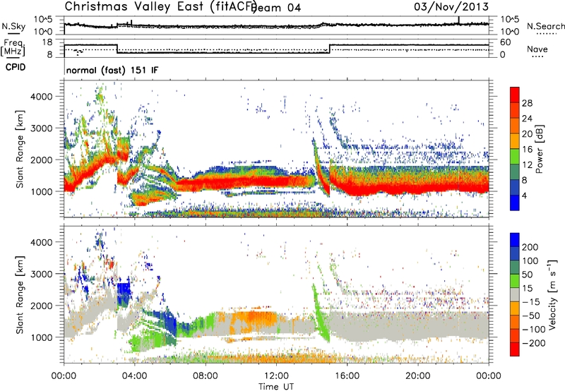Click the 'N.Sky' legend label

13,26
